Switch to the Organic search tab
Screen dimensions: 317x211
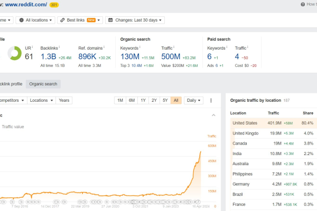43,84
